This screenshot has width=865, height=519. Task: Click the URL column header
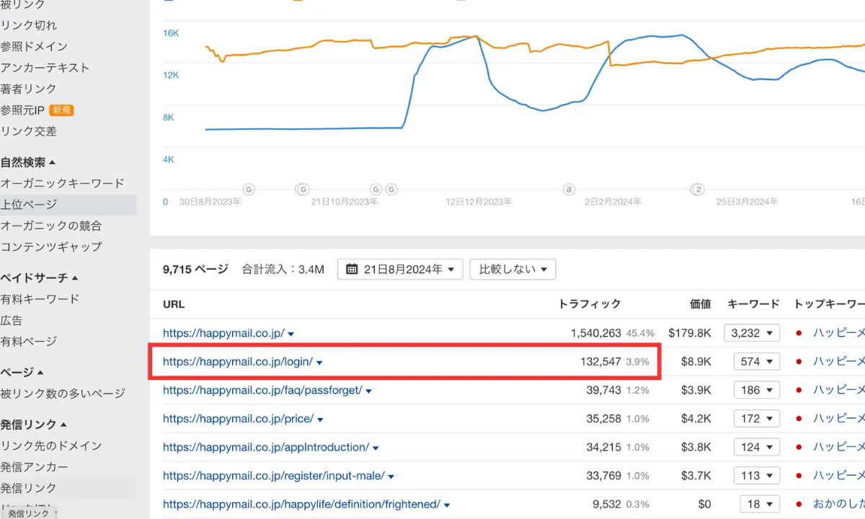174,304
